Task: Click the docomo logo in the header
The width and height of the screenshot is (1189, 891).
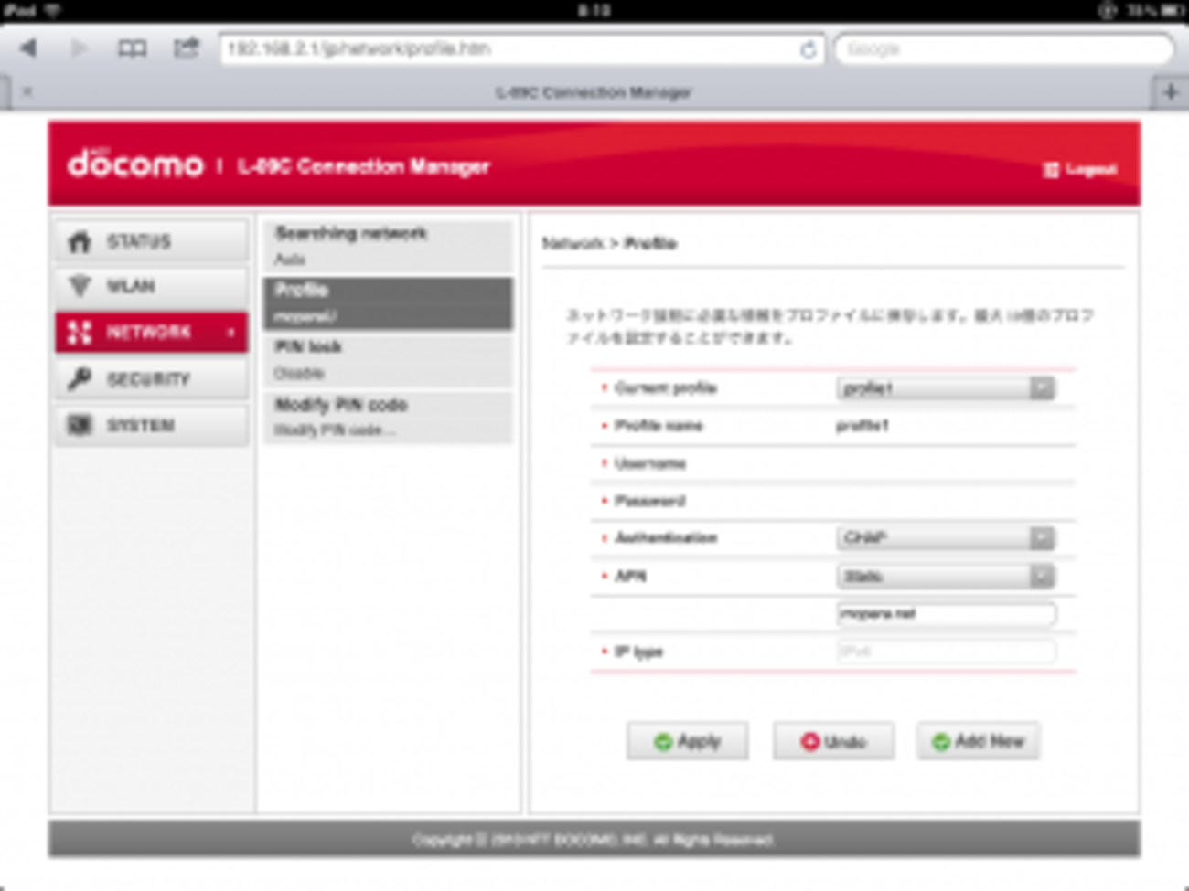Action: point(135,164)
